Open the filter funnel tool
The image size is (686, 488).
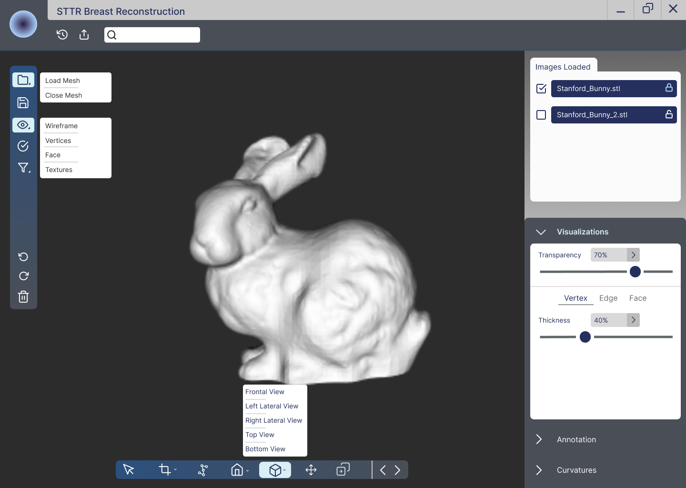(x=23, y=168)
